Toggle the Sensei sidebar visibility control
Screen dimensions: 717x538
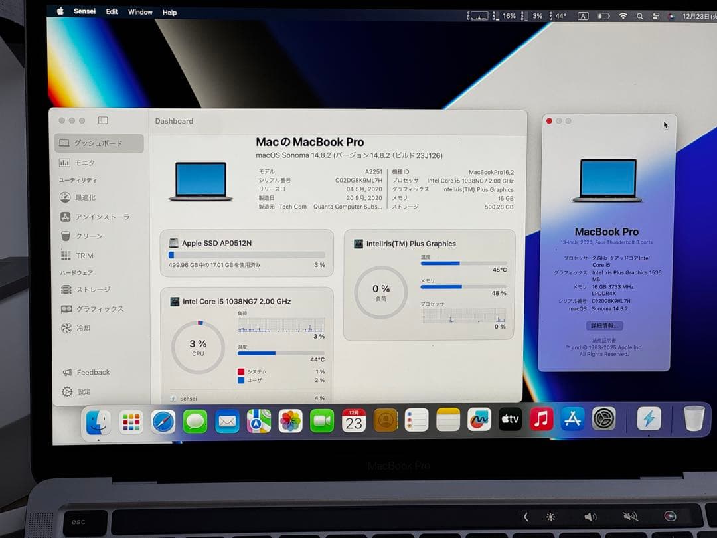point(103,120)
